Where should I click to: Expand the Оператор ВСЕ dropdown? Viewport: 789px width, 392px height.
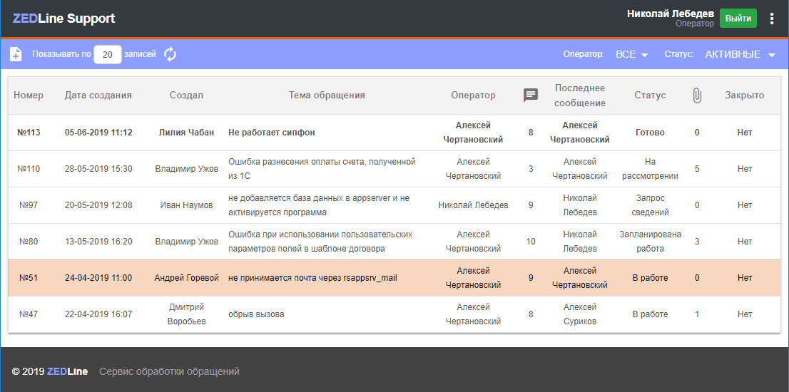pyautogui.click(x=631, y=55)
